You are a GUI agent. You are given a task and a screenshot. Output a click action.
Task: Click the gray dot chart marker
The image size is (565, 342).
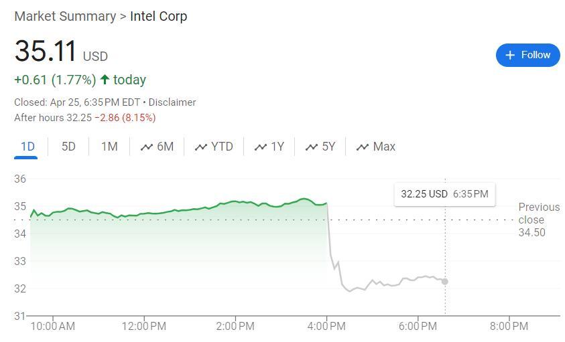pyautogui.click(x=444, y=282)
